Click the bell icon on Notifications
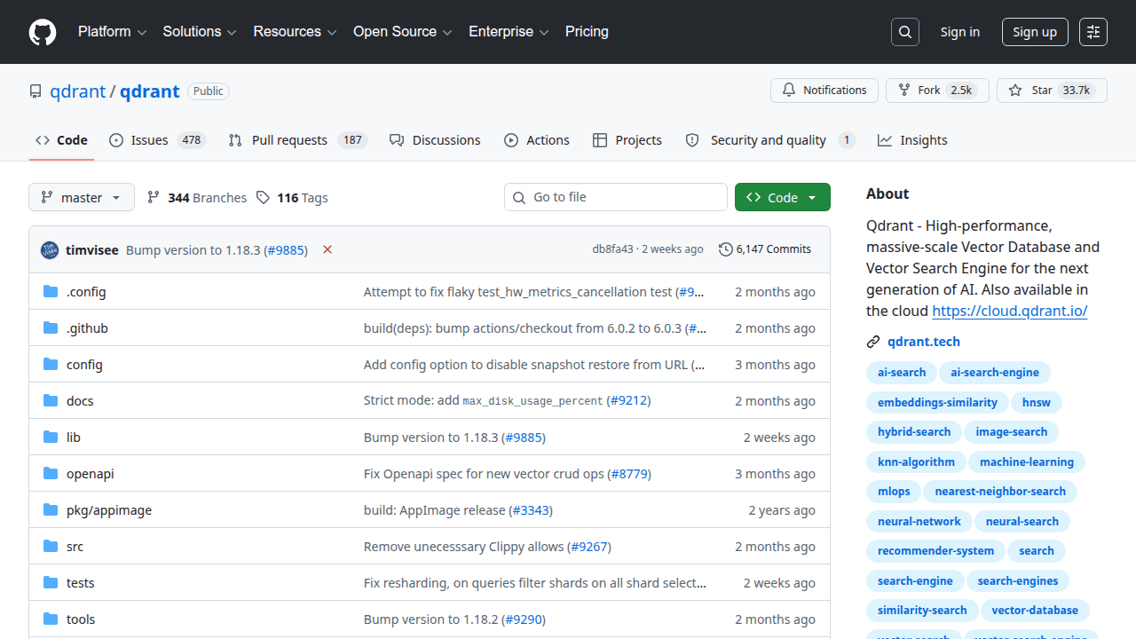1136x639 pixels. pos(789,91)
